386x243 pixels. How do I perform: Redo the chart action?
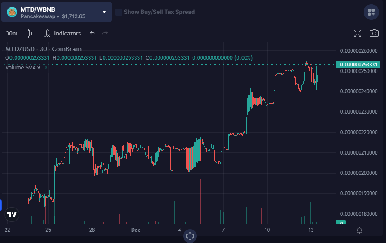(x=104, y=33)
